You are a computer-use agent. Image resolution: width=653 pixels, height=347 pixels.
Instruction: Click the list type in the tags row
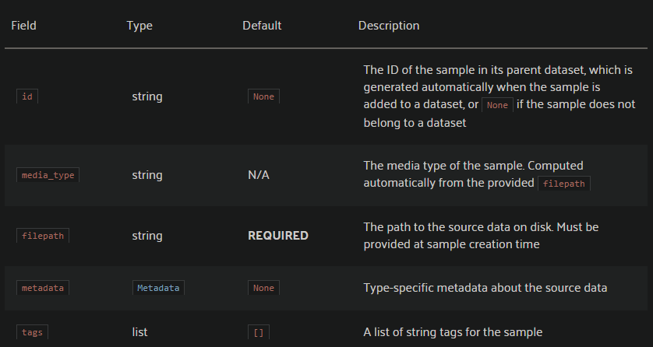(140, 332)
